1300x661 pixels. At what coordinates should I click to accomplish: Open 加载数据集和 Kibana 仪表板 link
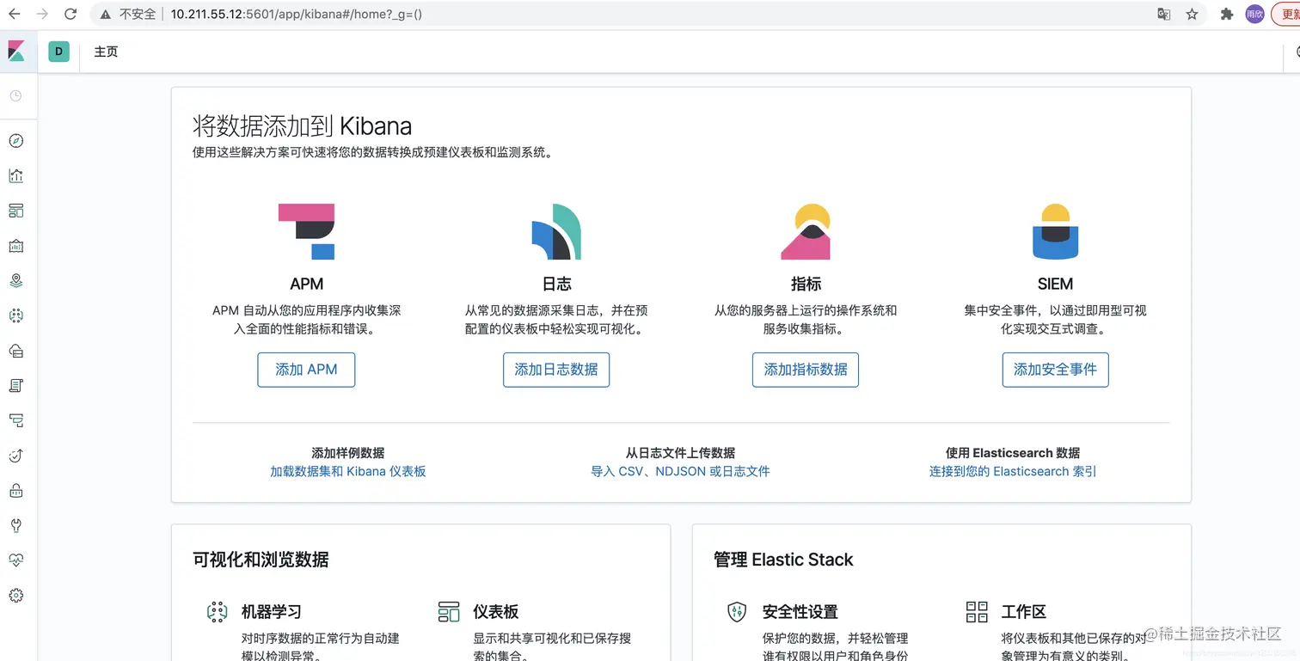coord(348,471)
